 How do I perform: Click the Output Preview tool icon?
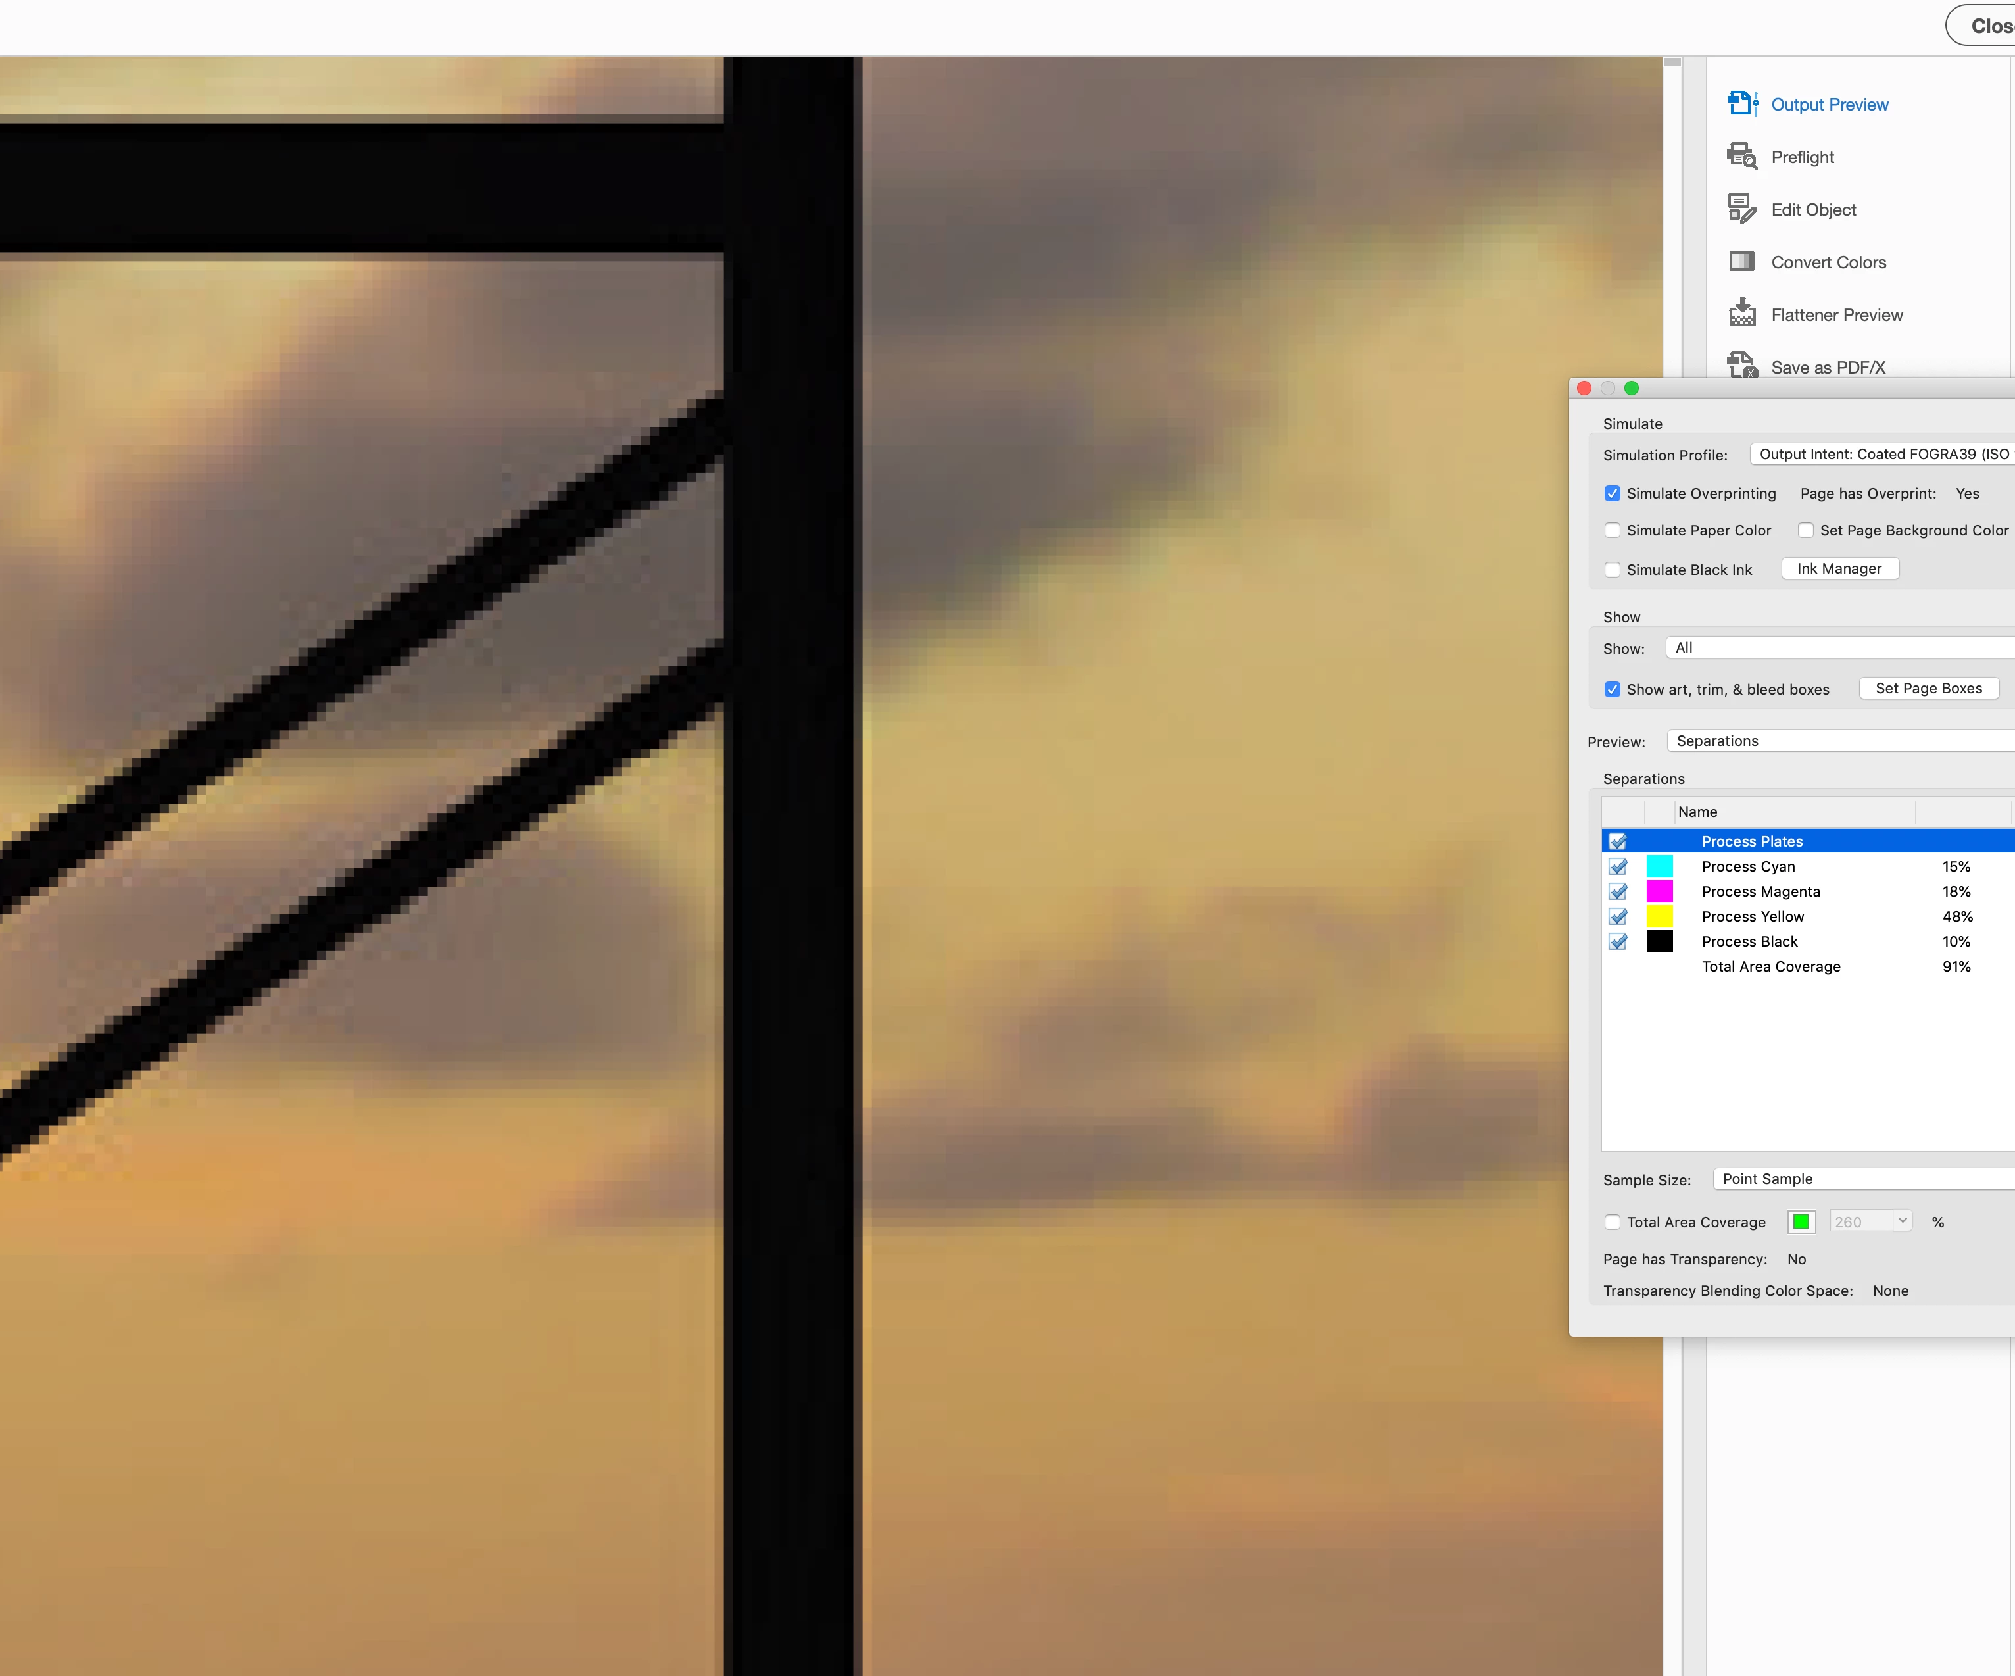pos(1741,104)
